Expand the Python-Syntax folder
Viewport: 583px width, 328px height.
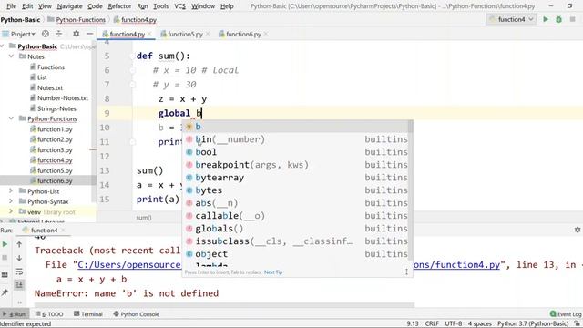(x=11, y=201)
